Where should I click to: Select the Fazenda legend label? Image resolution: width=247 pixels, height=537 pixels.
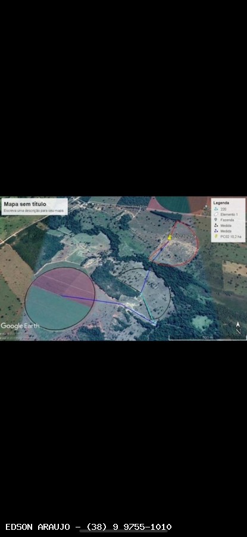pos(227,220)
